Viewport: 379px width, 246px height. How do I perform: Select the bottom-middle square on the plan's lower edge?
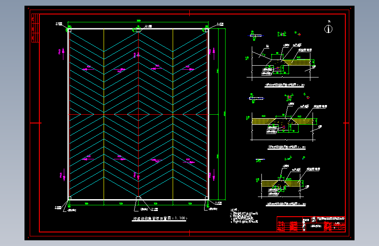(x=138, y=198)
